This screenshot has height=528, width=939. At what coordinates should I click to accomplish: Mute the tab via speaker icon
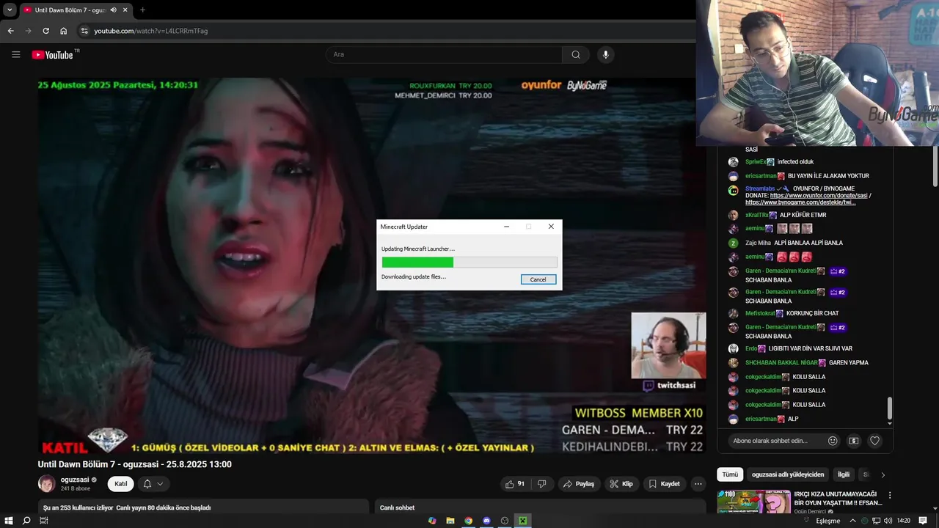click(x=113, y=10)
